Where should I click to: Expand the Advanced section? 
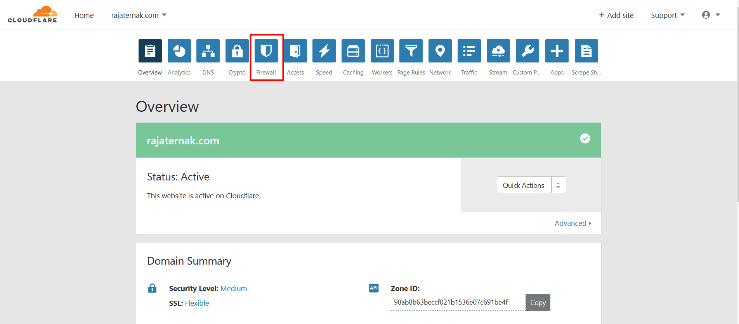[573, 223]
